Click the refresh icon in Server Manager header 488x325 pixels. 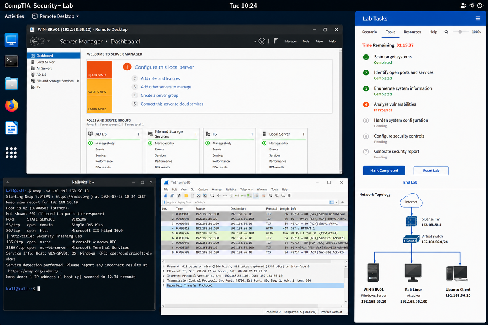(x=262, y=41)
